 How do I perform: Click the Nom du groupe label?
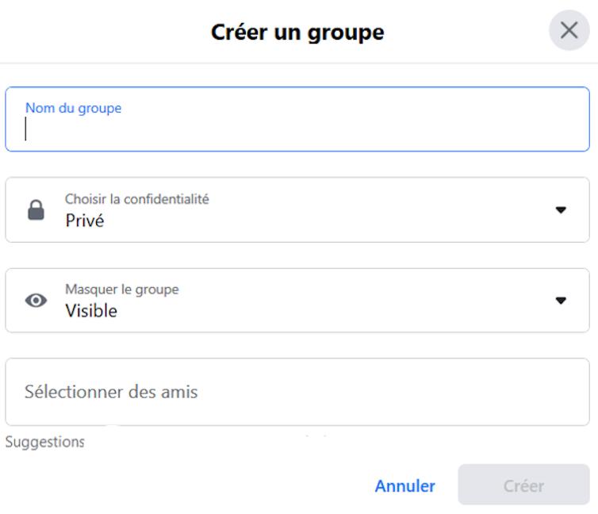[73, 108]
